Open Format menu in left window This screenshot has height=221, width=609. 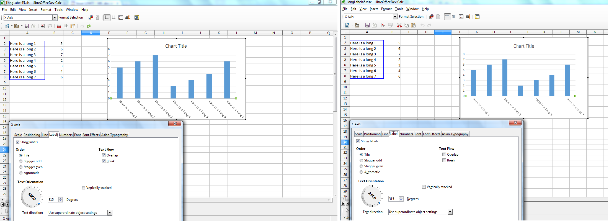coord(46,10)
